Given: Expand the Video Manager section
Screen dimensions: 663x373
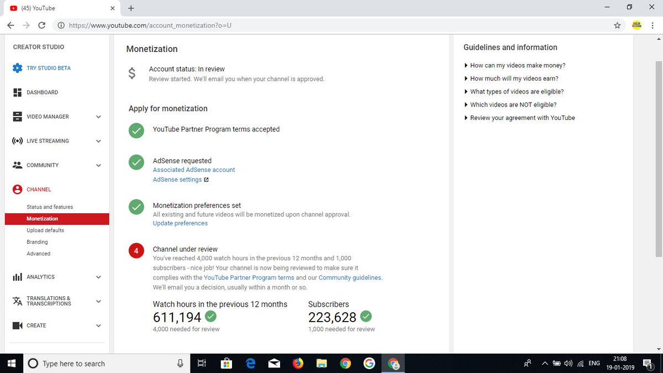Looking at the screenshot, I should tap(98, 117).
